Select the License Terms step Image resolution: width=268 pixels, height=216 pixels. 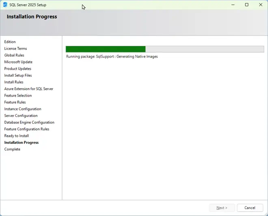pyautogui.click(x=15, y=49)
